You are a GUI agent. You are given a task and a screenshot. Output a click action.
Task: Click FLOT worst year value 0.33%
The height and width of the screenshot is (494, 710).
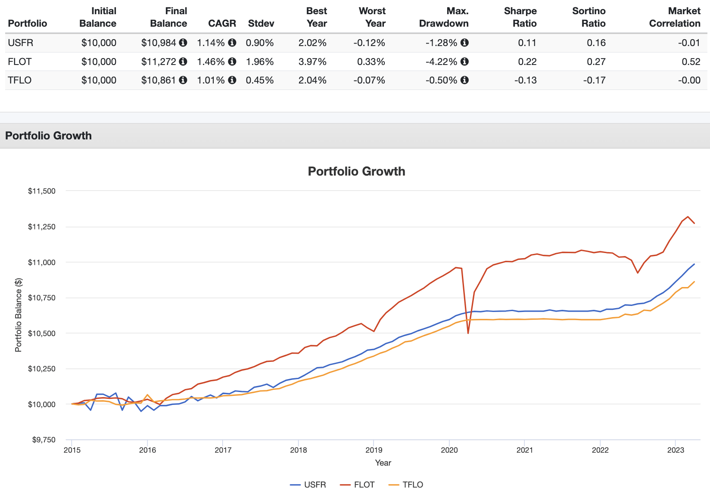click(371, 62)
